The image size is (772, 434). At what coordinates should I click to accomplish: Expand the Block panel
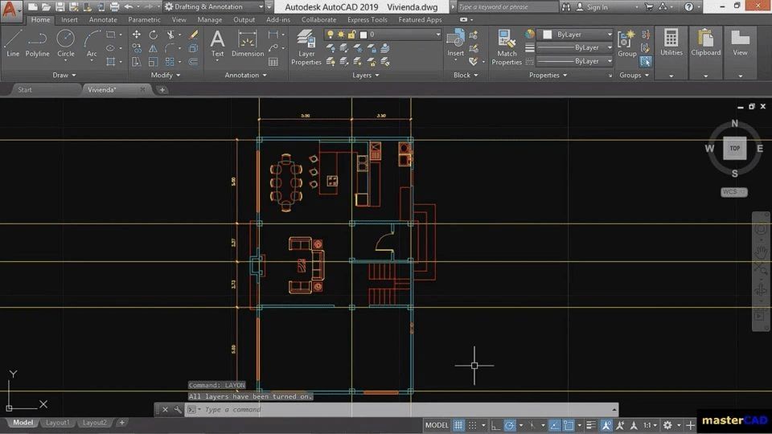(466, 76)
